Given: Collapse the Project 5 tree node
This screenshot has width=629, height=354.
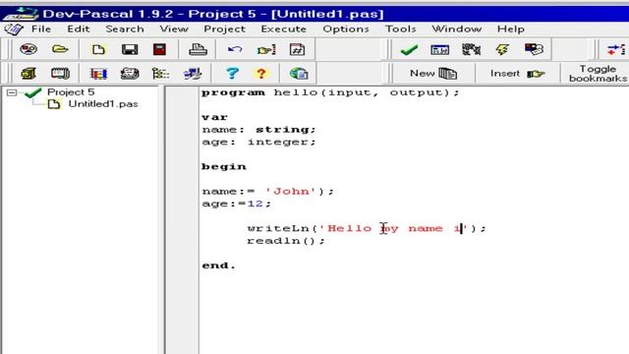Looking at the screenshot, I should click(12, 92).
